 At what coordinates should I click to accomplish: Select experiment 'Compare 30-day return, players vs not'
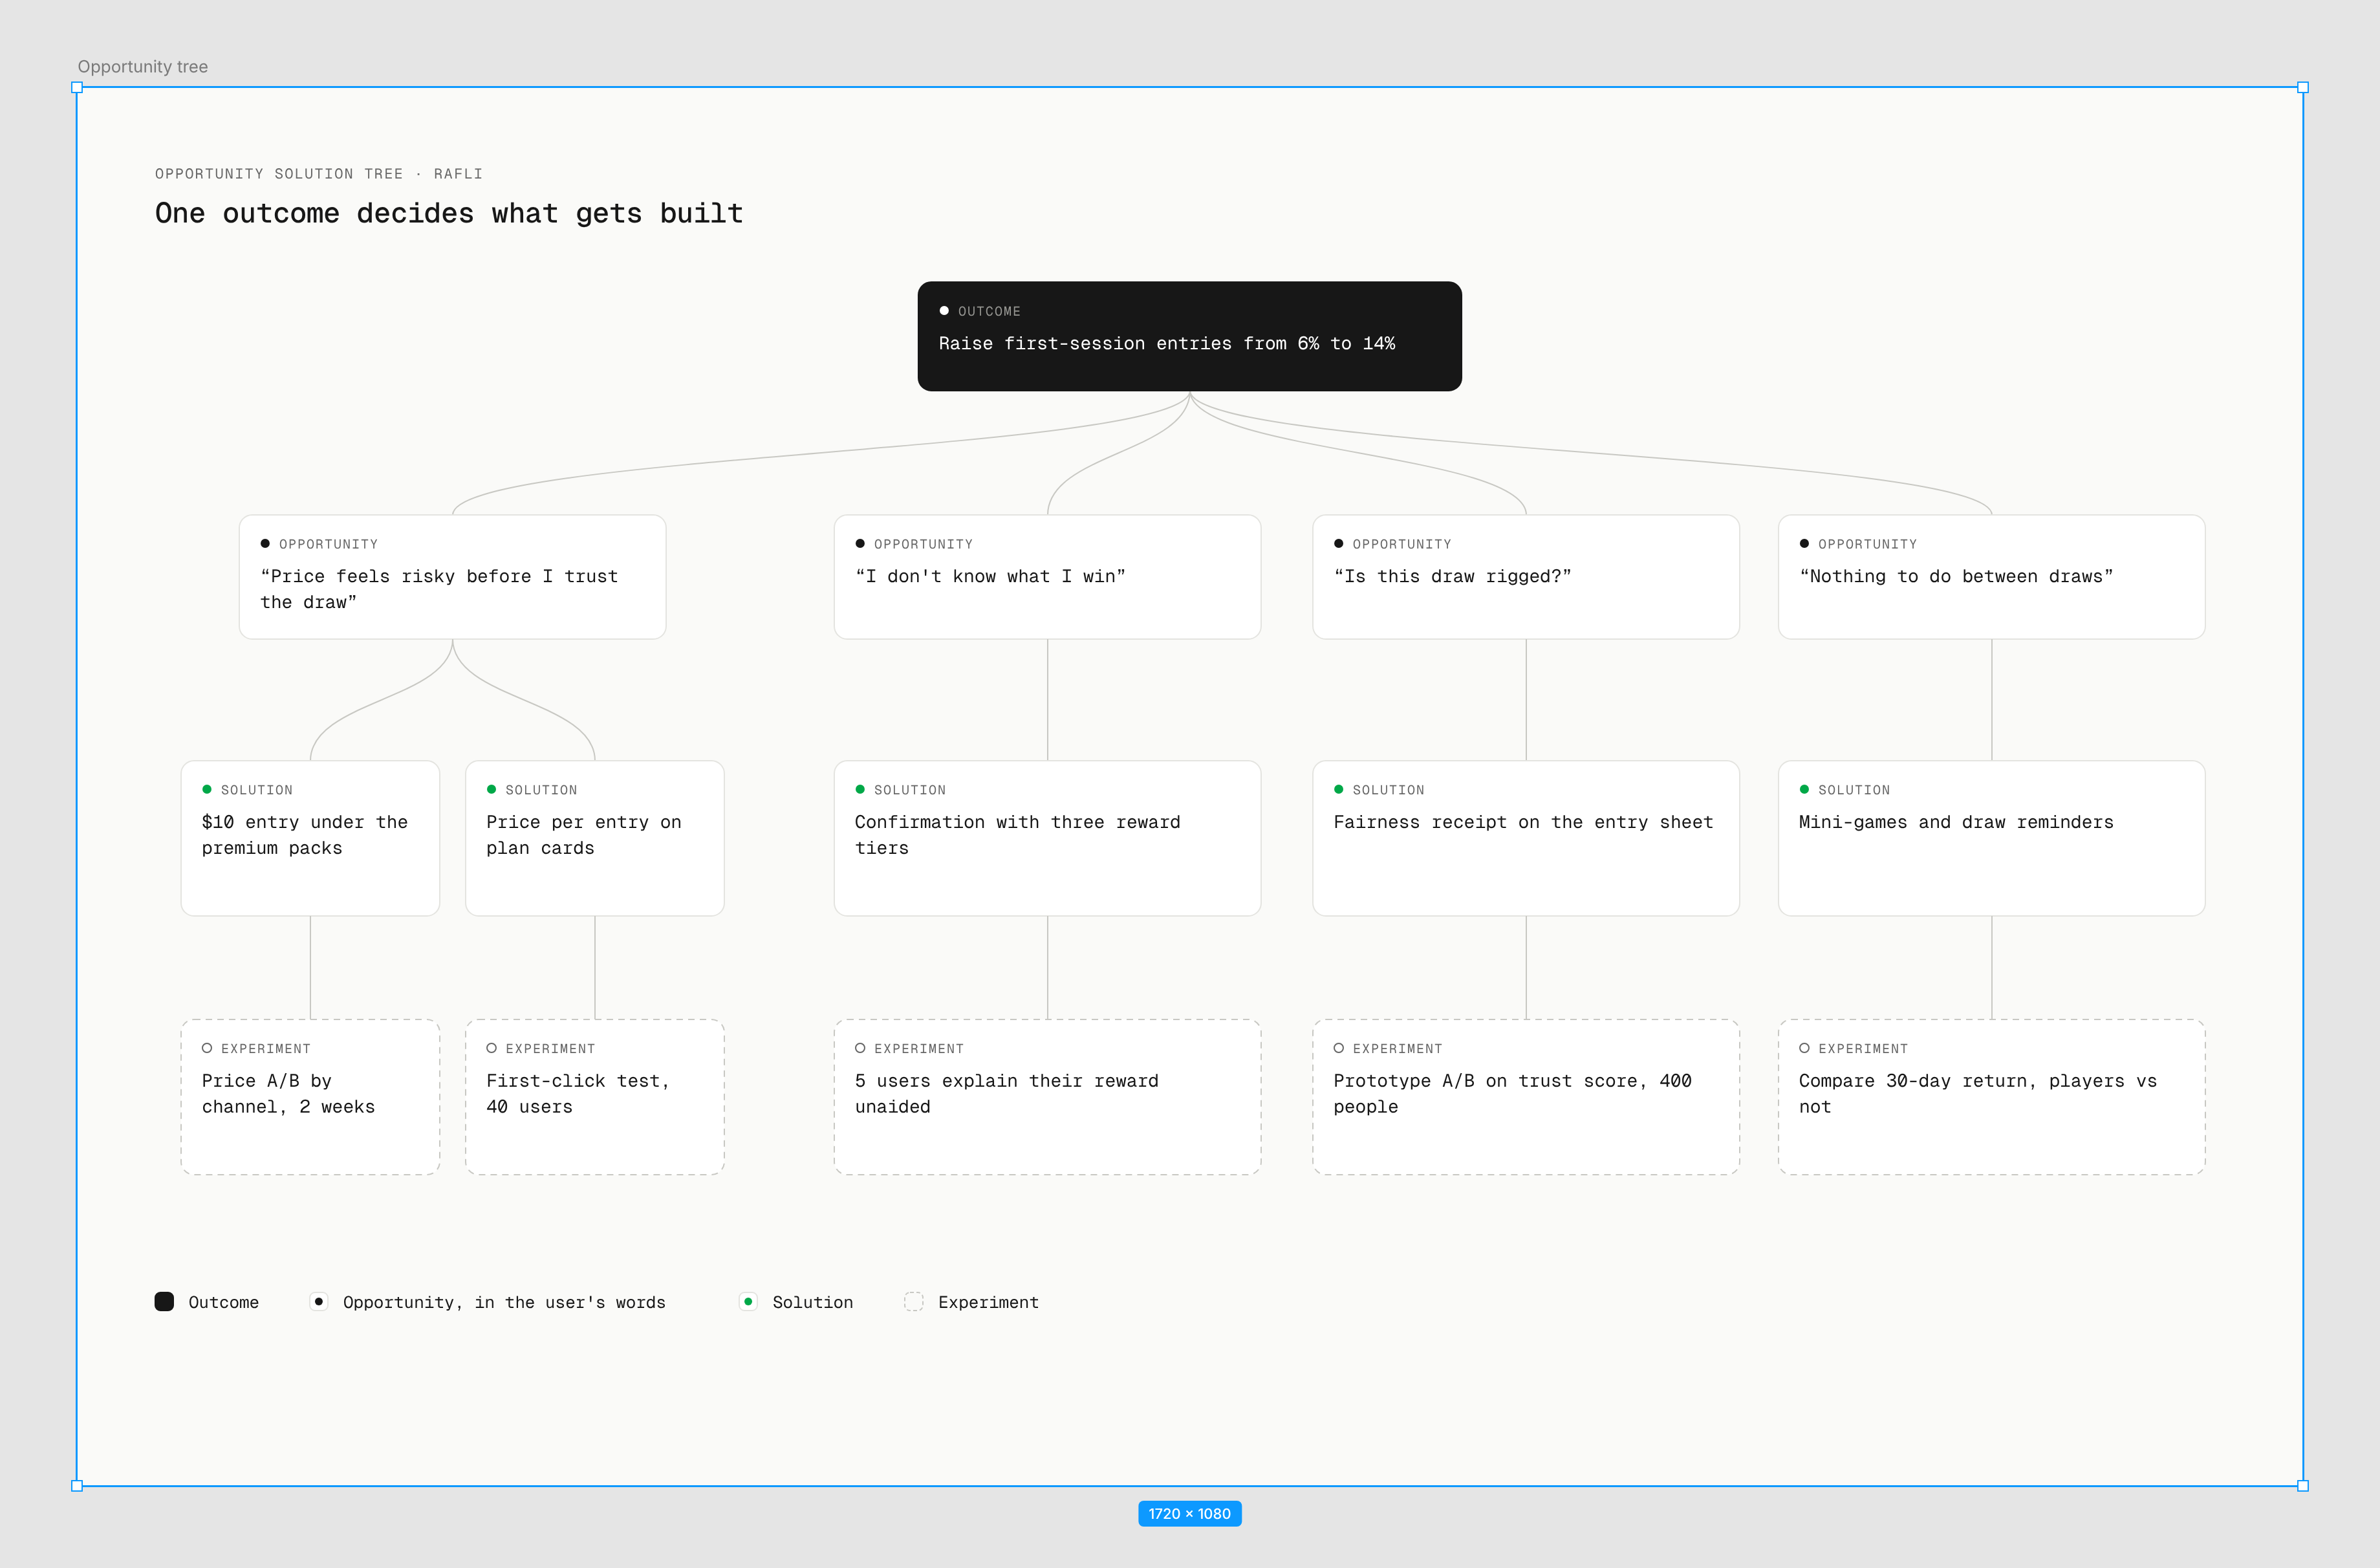(x=1991, y=1097)
